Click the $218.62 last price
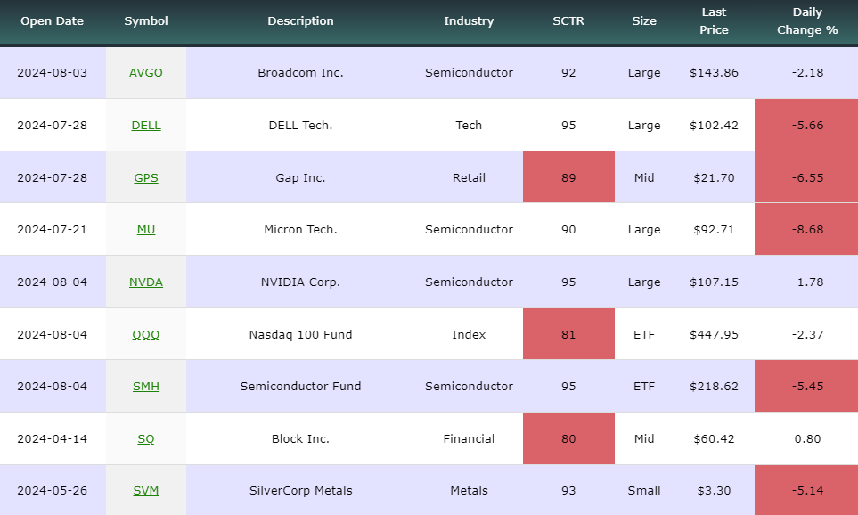 tap(714, 387)
